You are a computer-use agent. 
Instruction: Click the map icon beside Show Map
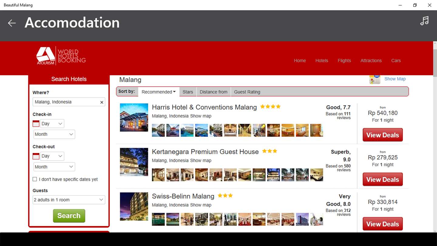(x=375, y=79)
